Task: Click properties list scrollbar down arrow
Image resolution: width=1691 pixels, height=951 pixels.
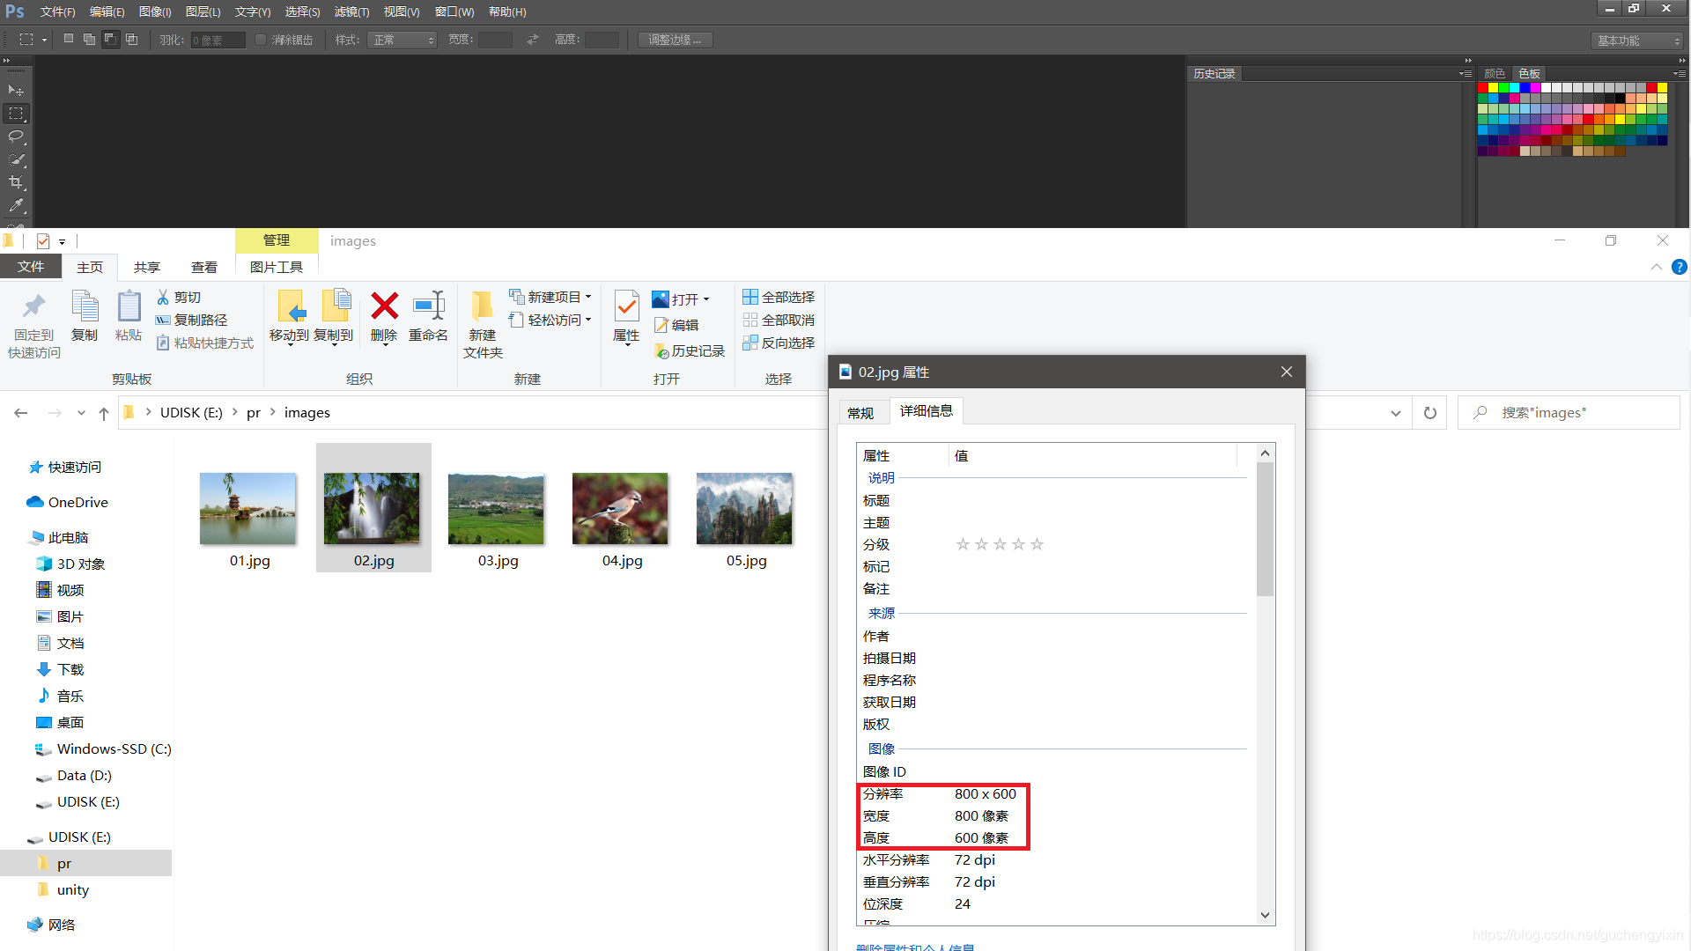Action: point(1266,915)
